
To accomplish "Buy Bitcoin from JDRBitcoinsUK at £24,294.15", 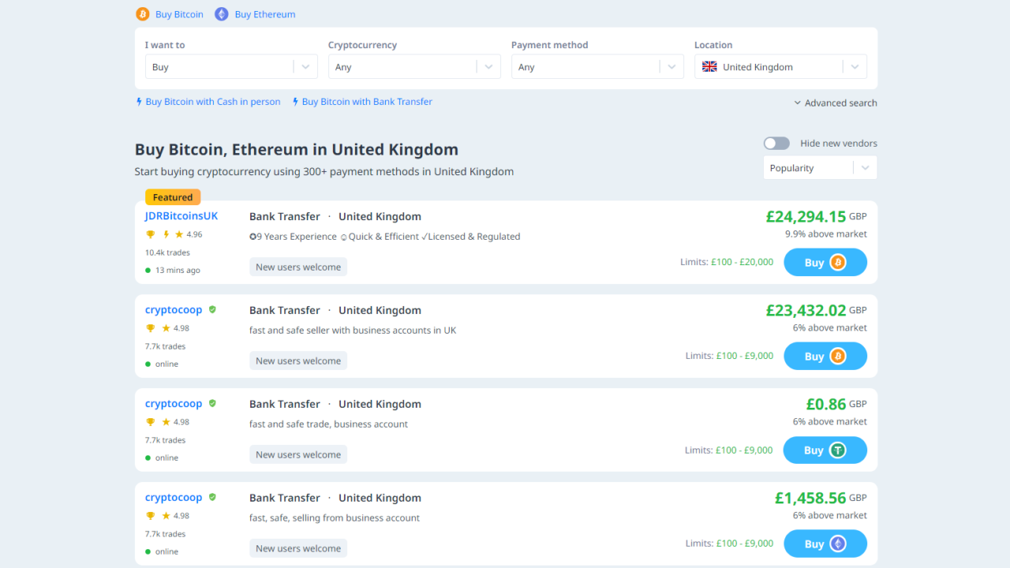I will point(825,263).
